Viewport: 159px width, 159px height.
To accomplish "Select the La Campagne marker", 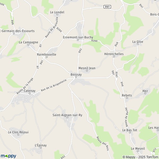I will [x=28, y=45].
